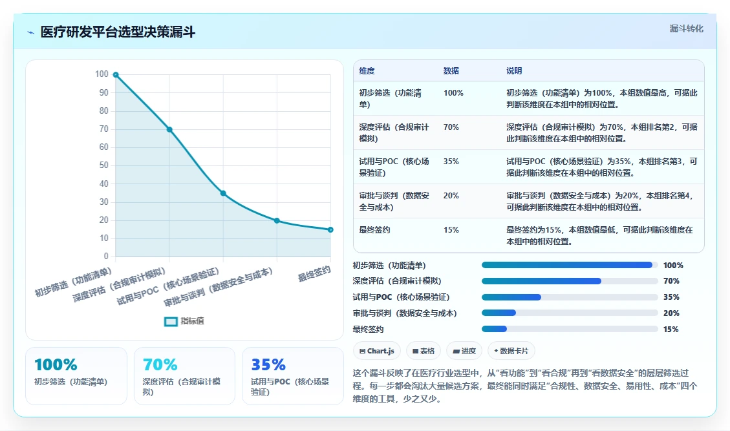Click y-axis tick label 50
The width and height of the screenshot is (730, 431).
click(x=104, y=165)
